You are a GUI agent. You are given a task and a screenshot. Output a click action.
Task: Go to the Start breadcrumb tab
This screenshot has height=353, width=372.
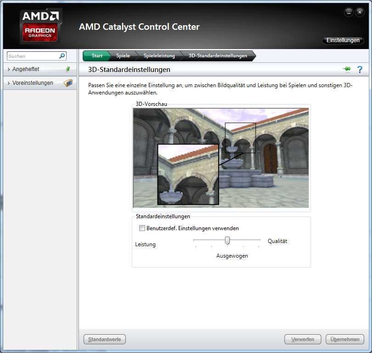click(x=97, y=56)
